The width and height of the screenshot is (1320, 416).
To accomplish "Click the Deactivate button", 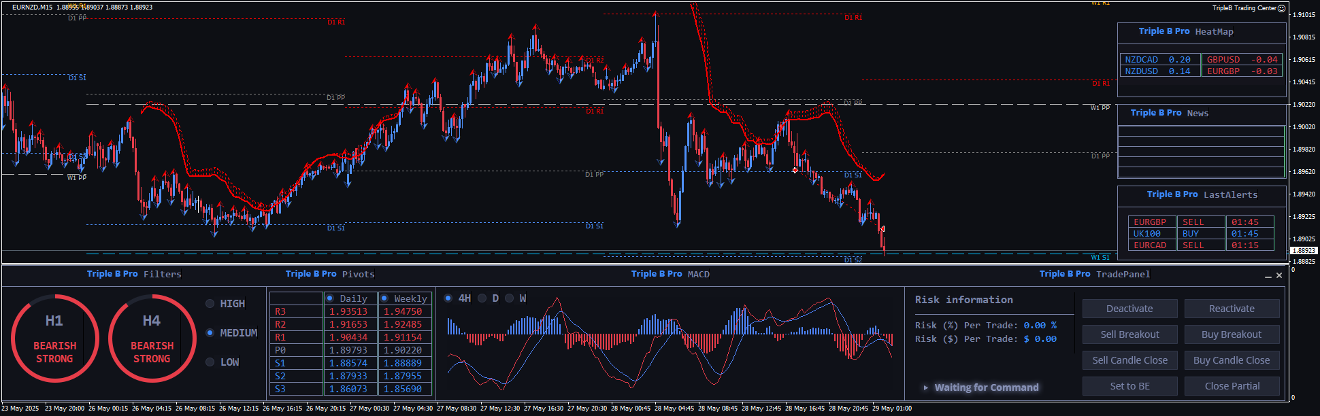I will pos(1129,309).
